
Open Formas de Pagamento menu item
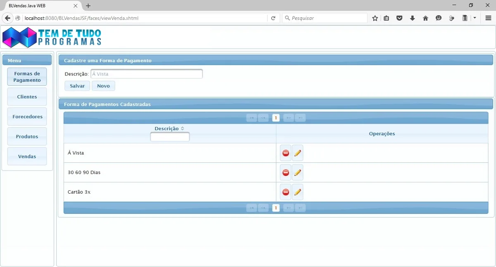coord(27,77)
